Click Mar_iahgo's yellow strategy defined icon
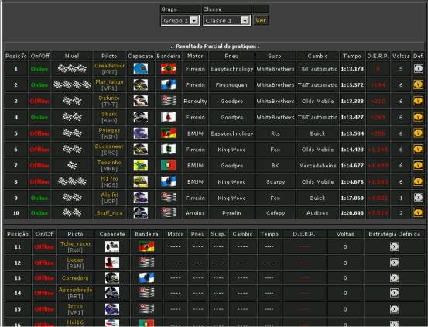Screen dimensions: 428x327 pyautogui.click(x=418, y=84)
